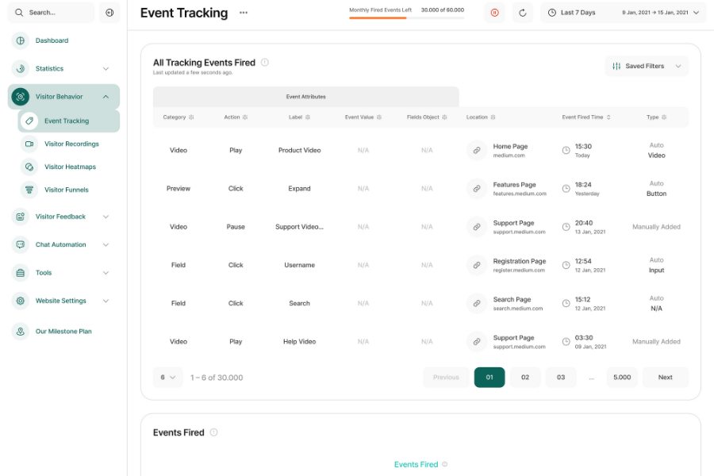Viewport: 714px width, 476px height.
Task: Click the link icon for Home Page row
Action: pos(476,150)
